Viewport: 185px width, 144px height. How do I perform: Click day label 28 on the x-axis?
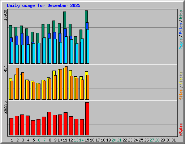click(x=157, y=140)
